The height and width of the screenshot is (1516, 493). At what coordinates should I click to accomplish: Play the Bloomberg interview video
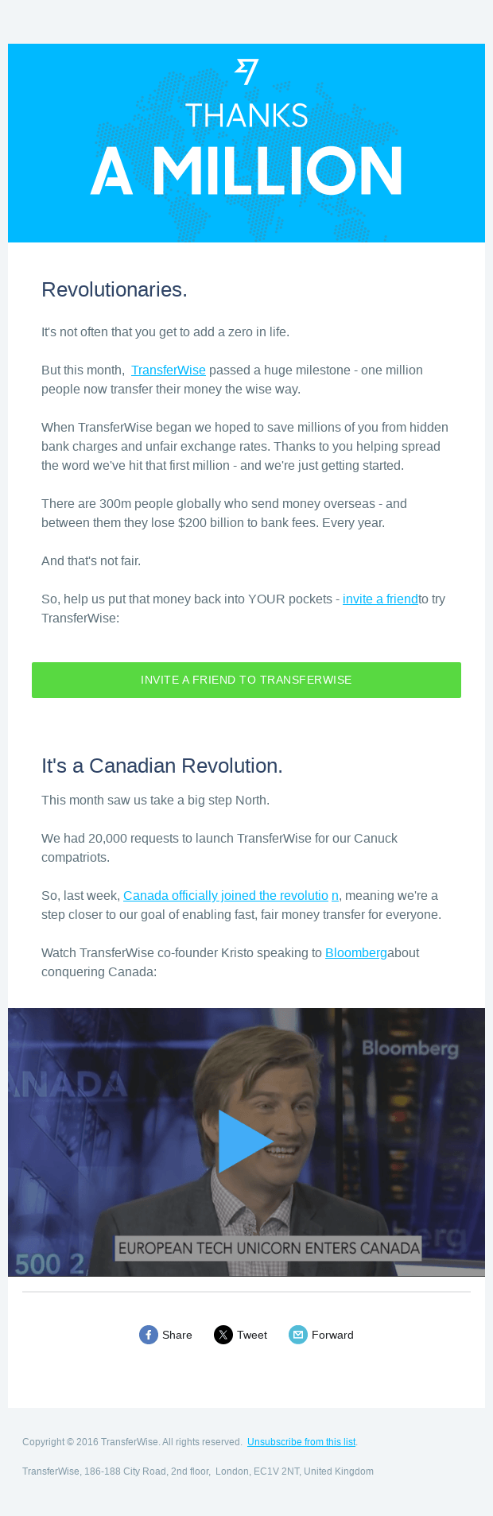(245, 1142)
